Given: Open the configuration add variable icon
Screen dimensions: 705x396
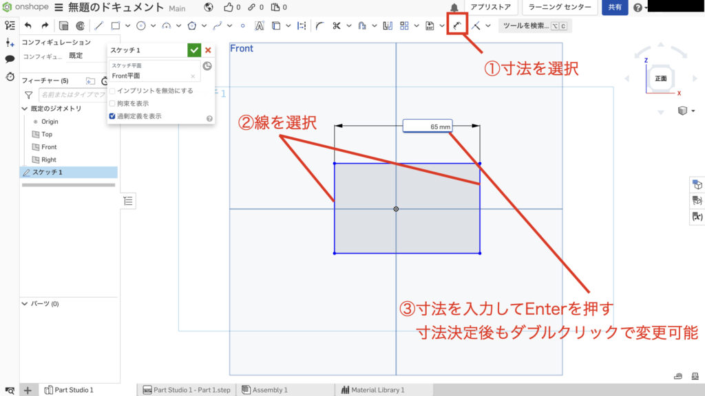Looking at the screenshot, I should (10, 43).
